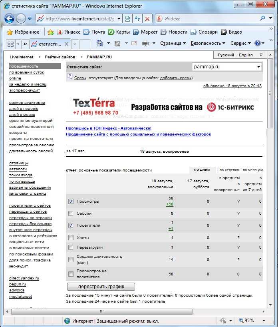Click the privacy report icon in the status bar
Image resolution: width=278 pixels, height=327 pixels.
point(223,320)
